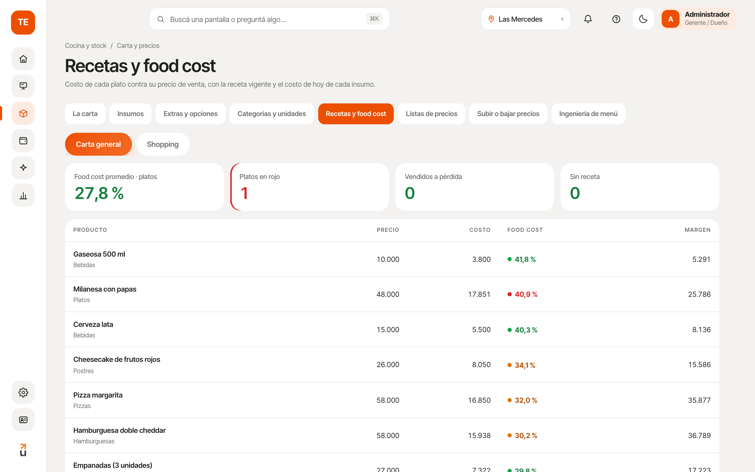Follow the Carta y precios breadcrumb

(138, 46)
